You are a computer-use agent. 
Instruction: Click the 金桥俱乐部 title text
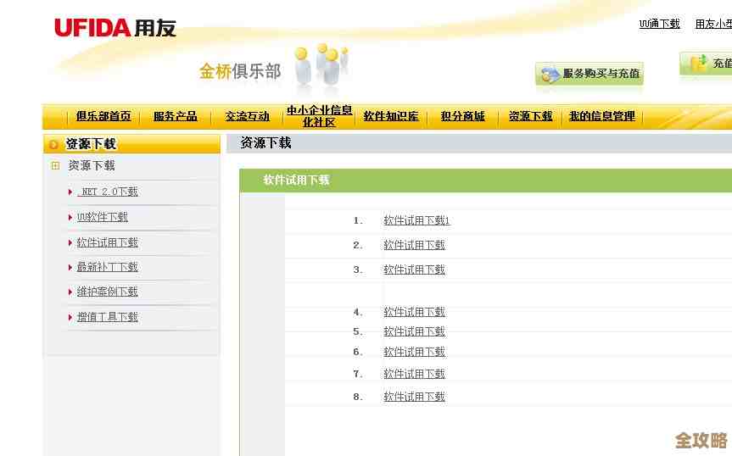[240, 71]
